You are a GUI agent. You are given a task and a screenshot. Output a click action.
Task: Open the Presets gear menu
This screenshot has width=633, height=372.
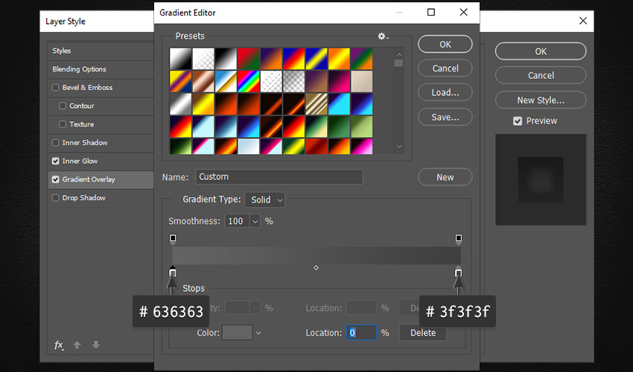coord(383,36)
